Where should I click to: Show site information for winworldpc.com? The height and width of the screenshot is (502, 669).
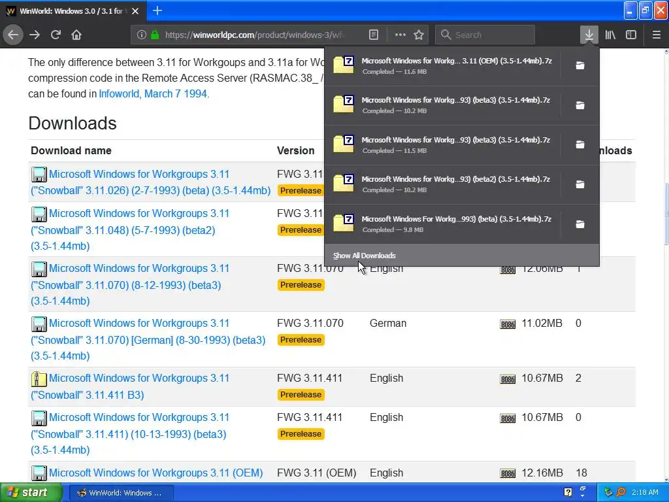(142, 35)
